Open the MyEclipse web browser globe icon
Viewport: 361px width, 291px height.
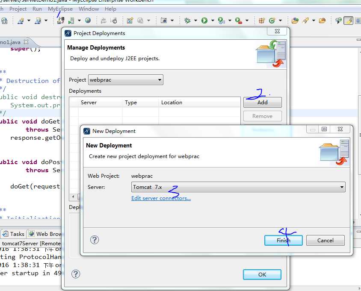pos(88,21)
